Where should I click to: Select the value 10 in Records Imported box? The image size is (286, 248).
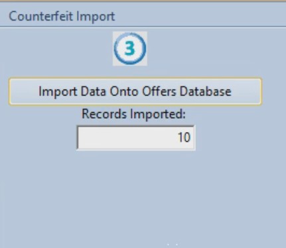click(184, 137)
